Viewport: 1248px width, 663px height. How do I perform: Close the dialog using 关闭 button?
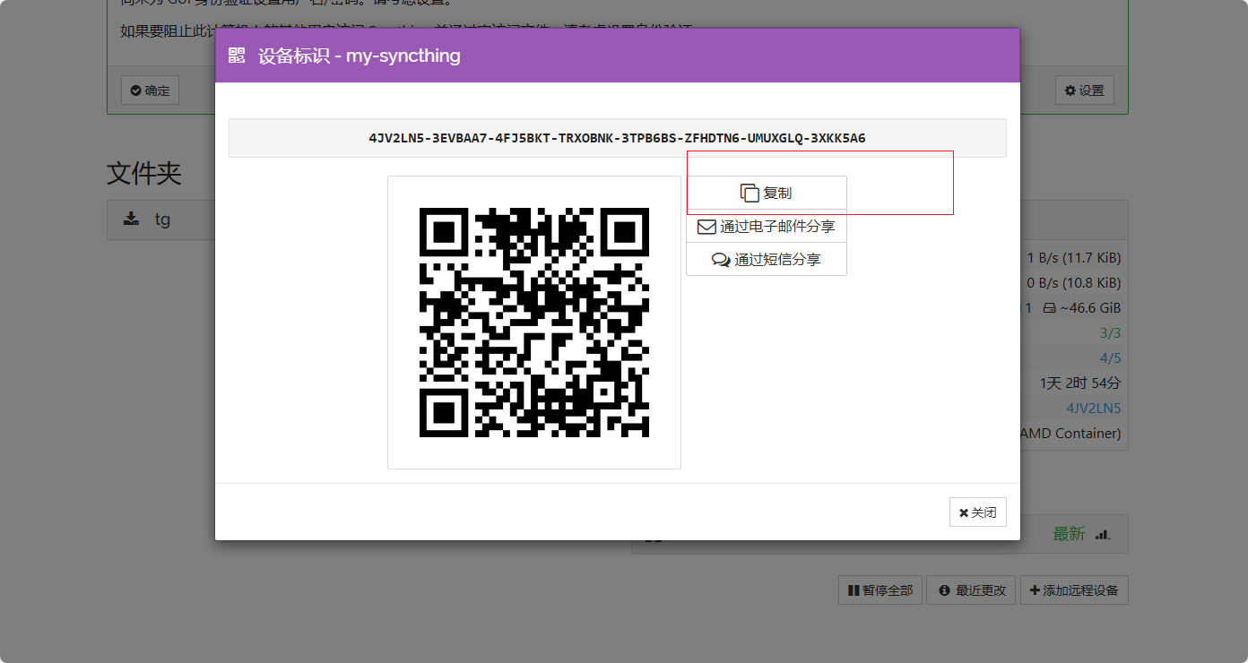click(977, 512)
